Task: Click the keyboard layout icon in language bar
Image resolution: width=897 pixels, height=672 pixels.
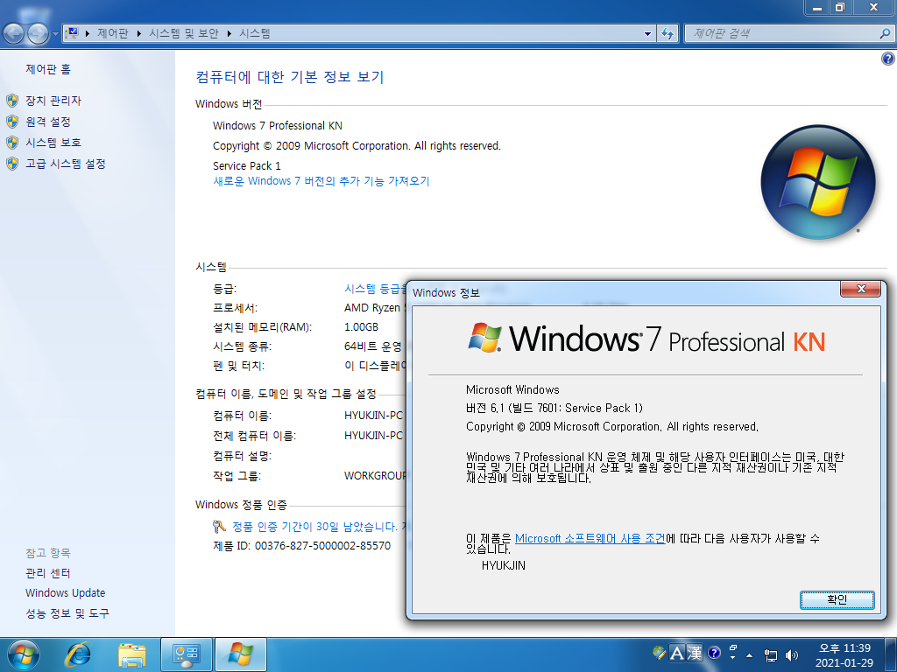Action: 660,653
